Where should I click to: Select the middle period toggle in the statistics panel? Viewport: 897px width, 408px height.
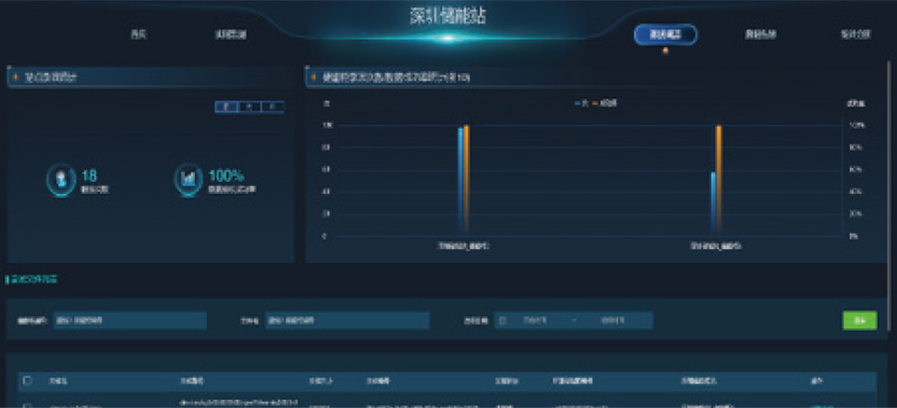(250, 107)
